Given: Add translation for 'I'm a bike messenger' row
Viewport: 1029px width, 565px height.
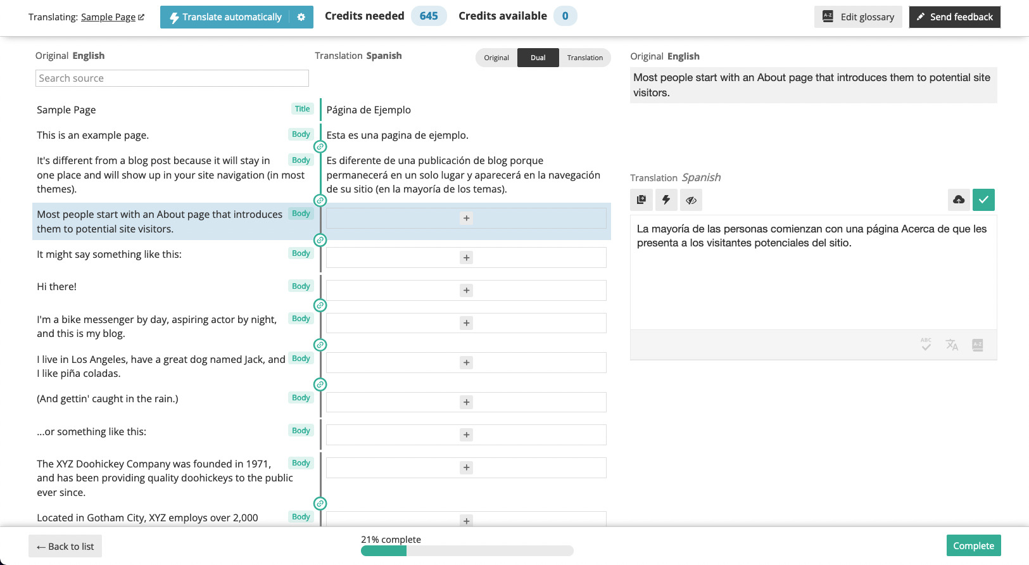Looking at the screenshot, I should [466, 323].
